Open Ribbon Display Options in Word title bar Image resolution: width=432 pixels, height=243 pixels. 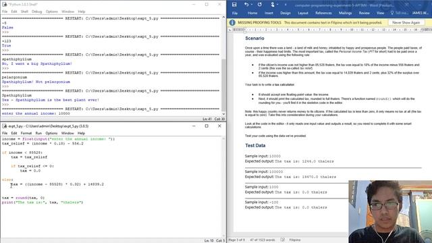(x=406, y=5)
